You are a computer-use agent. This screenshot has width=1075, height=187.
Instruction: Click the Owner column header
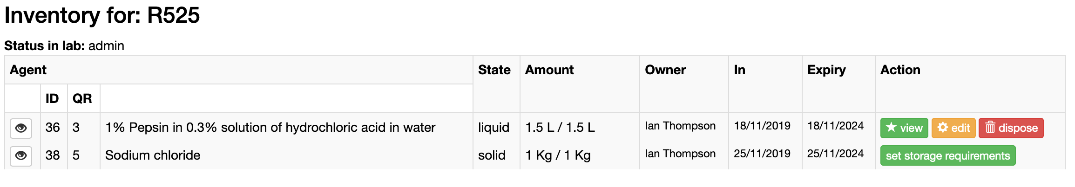point(665,70)
